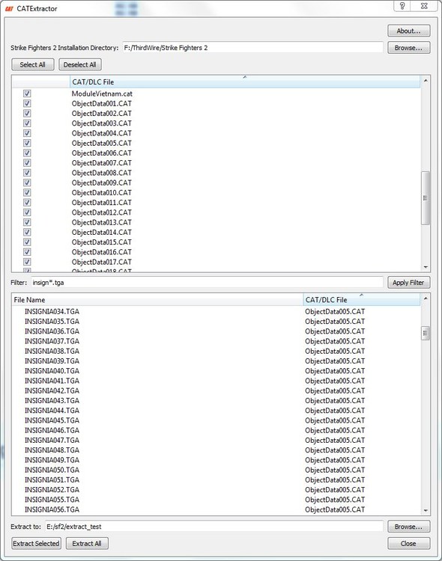The width and height of the screenshot is (442, 561).
Task: Sort by the upper CAT/DLC File column header
Action: coord(245,82)
